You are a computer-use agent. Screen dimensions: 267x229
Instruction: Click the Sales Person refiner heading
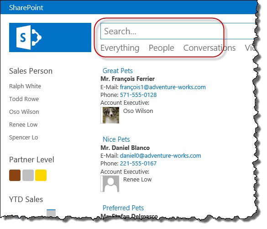pyautogui.click(x=31, y=71)
